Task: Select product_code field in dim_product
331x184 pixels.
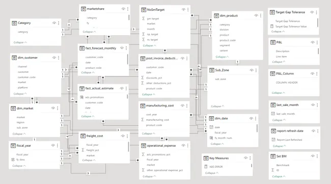Action: click(228, 40)
